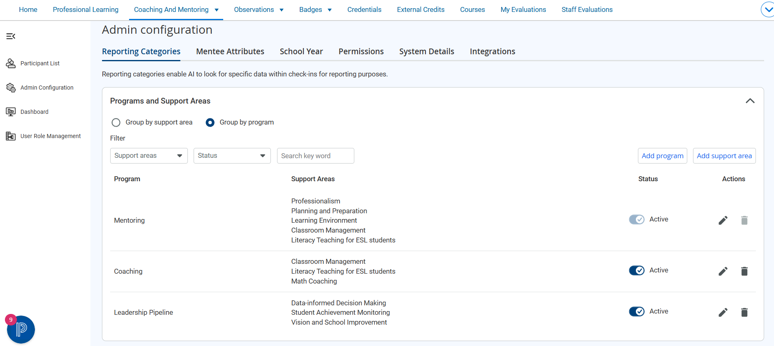Switch to the Mentee Attributes tab

coord(230,51)
